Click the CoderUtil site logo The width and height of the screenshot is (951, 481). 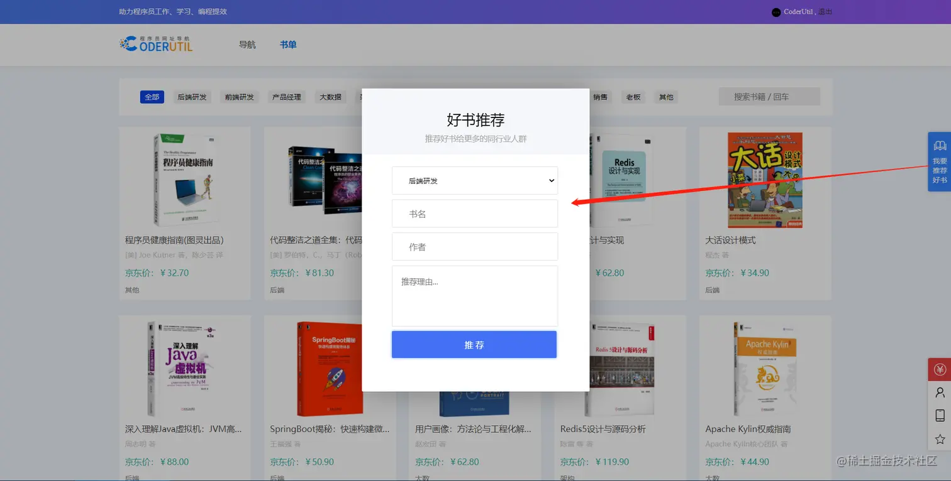tap(156, 43)
